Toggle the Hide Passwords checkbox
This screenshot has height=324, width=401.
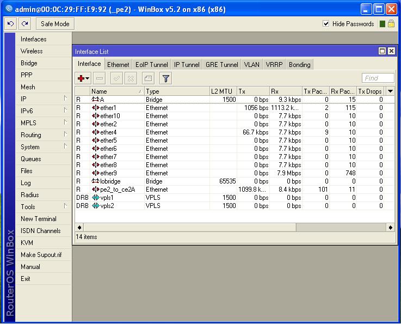click(326, 24)
